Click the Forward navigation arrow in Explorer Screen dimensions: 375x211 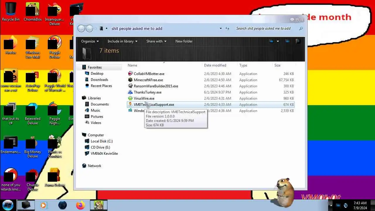point(89,28)
